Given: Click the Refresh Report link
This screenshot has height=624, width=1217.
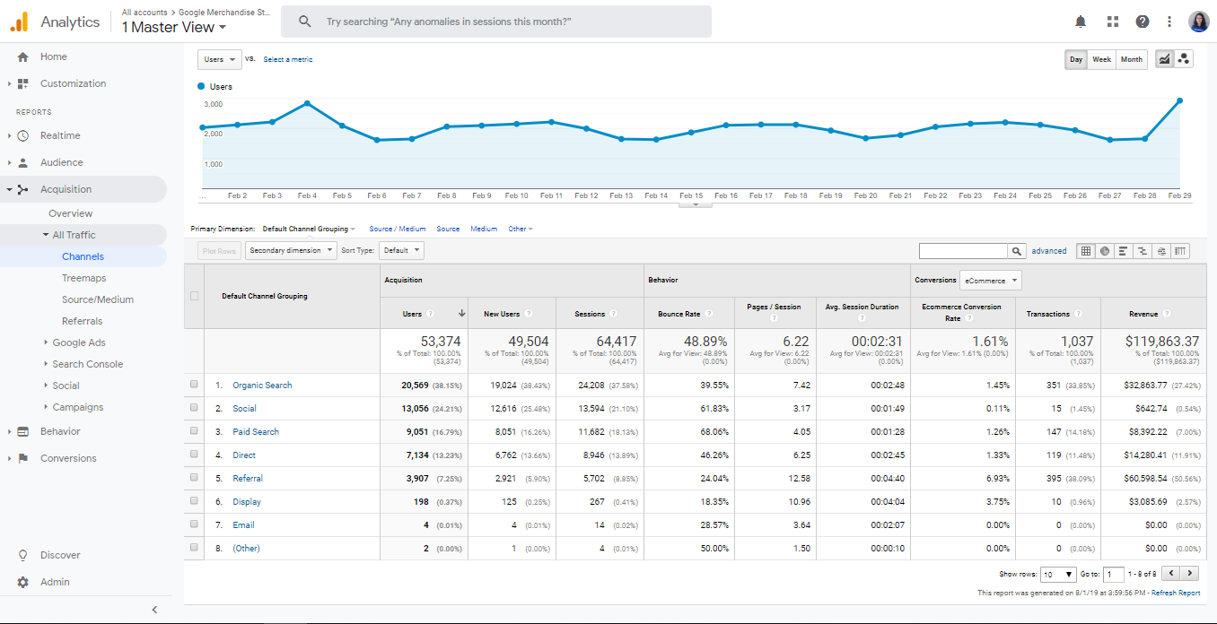Looking at the screenshot, I should coord(1176,593).
